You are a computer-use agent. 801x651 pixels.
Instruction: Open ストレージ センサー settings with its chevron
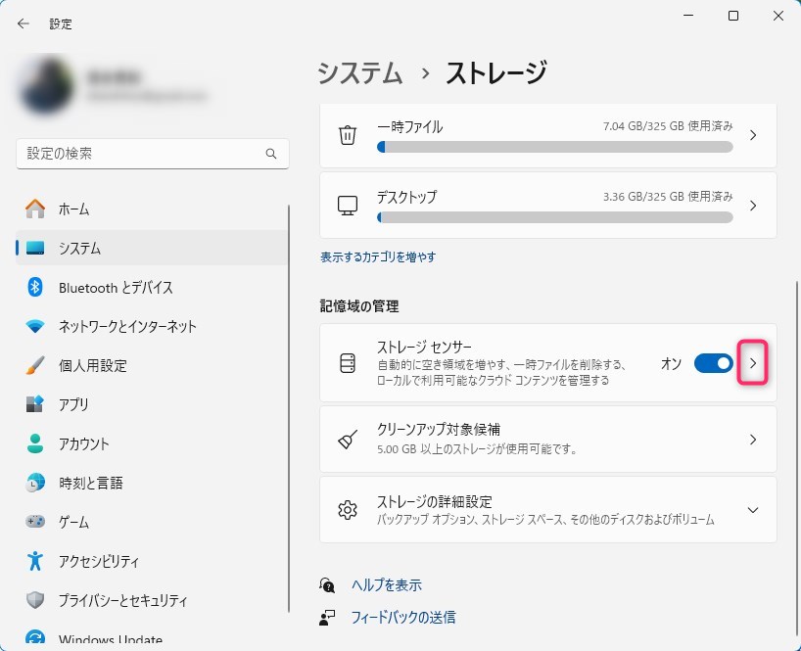[752, 363]
